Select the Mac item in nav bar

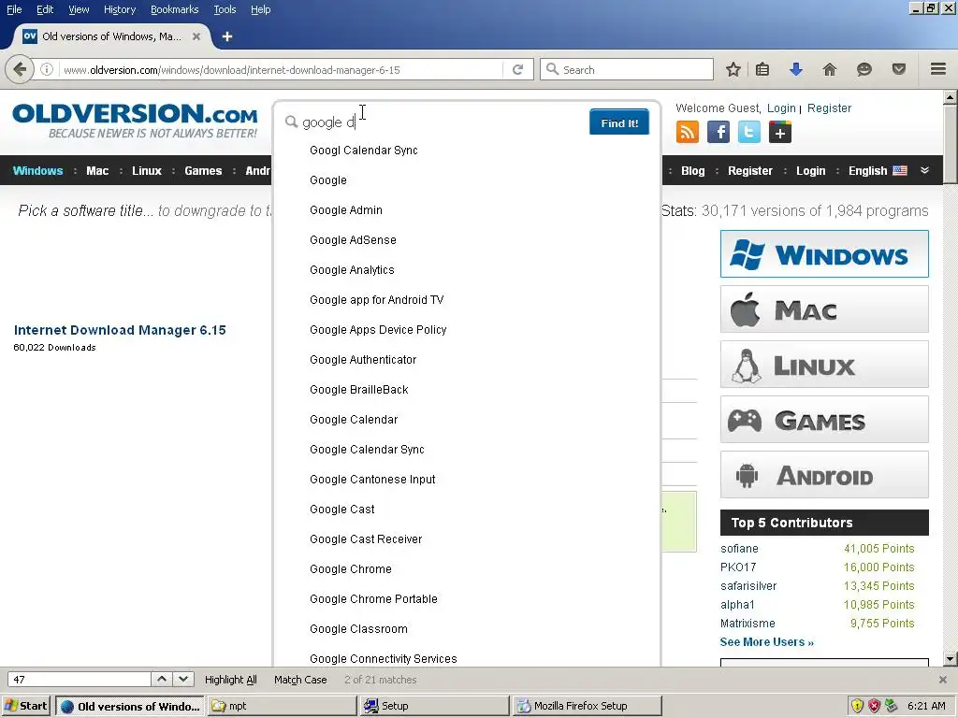[97, 171]
